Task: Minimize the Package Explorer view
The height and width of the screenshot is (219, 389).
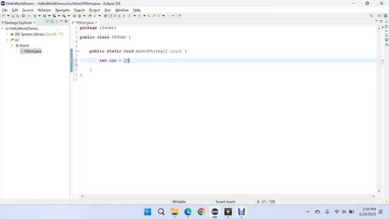Action: [61, 21]
